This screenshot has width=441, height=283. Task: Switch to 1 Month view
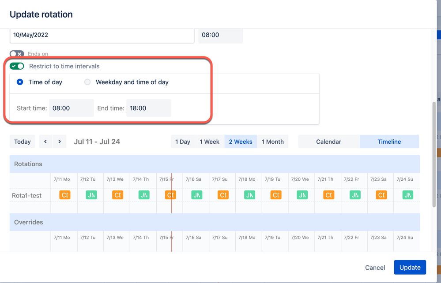coord(272,142)
